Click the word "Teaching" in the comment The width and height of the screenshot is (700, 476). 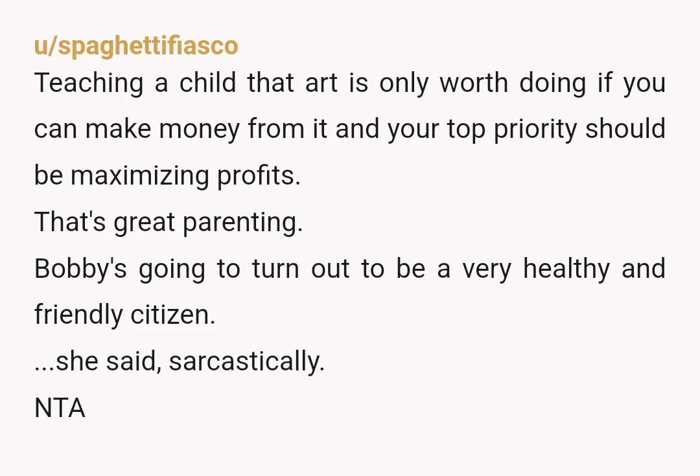[x=89, y=84]
